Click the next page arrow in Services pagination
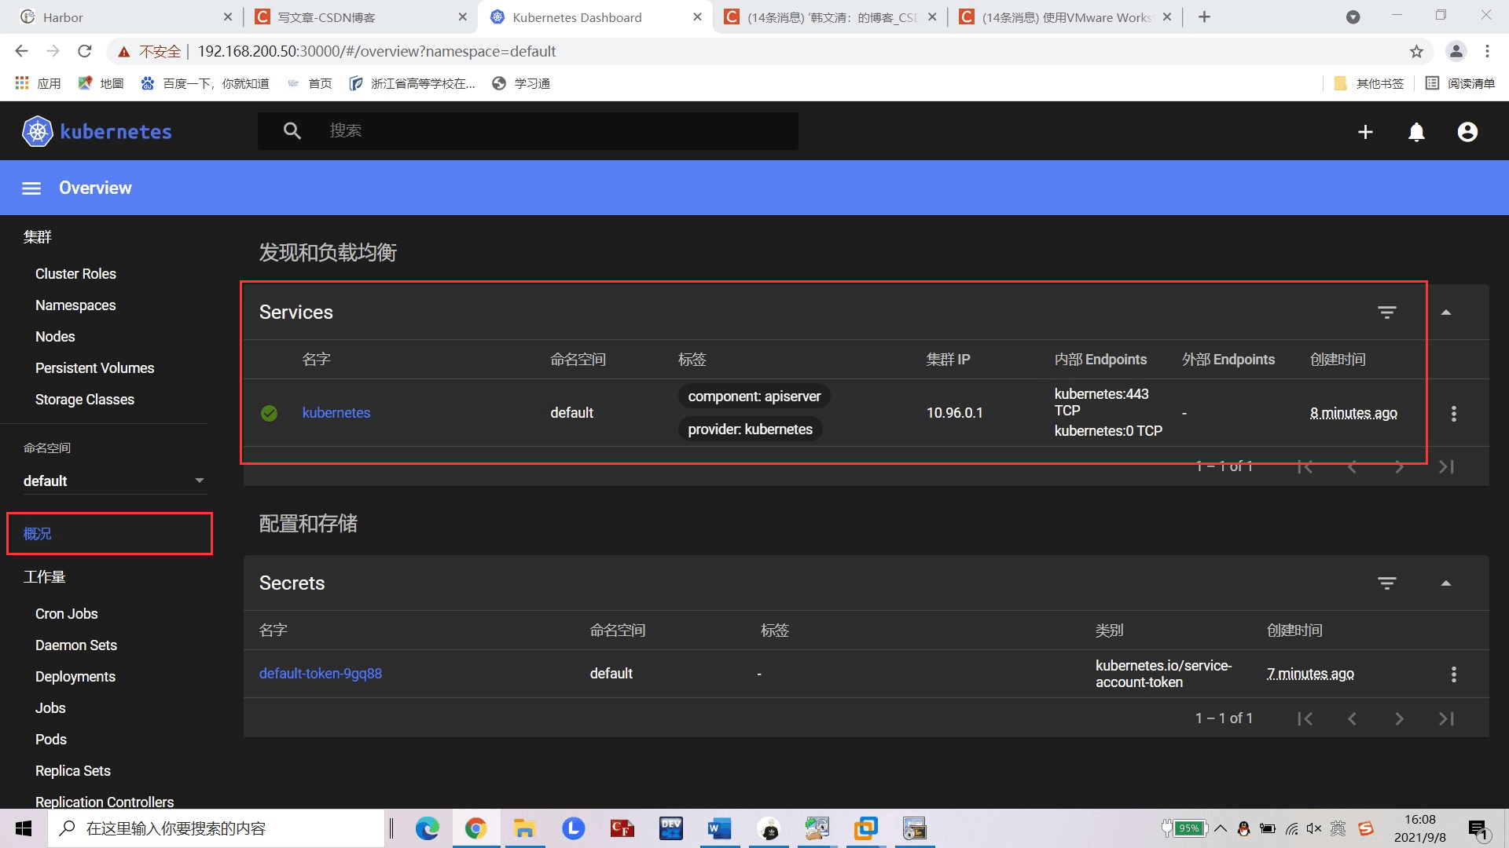The width and height of the screenshot is (1509, 848). (1400, 466)
